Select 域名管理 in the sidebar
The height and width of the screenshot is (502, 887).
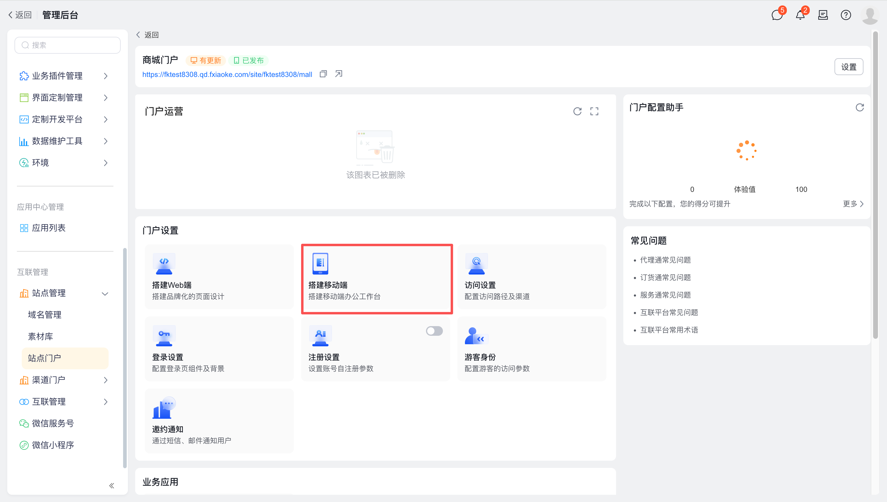click(x=45, y=314)
